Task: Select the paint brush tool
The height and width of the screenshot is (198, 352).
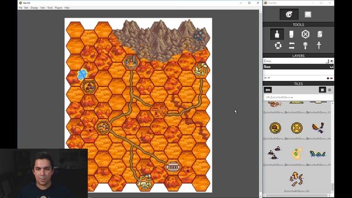Action: point(277,34)
